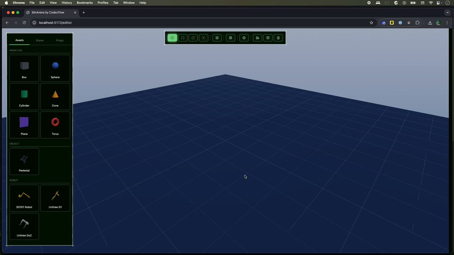
Task: Open the Profiles menu
Action: tap(103, 3)
